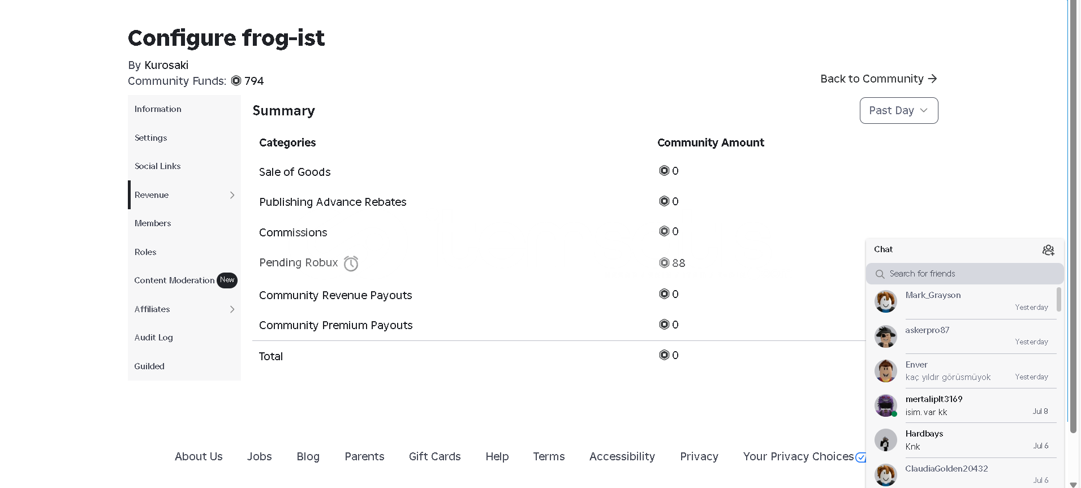Expand the Revenue submenu chevron

[x=232, y=195]
